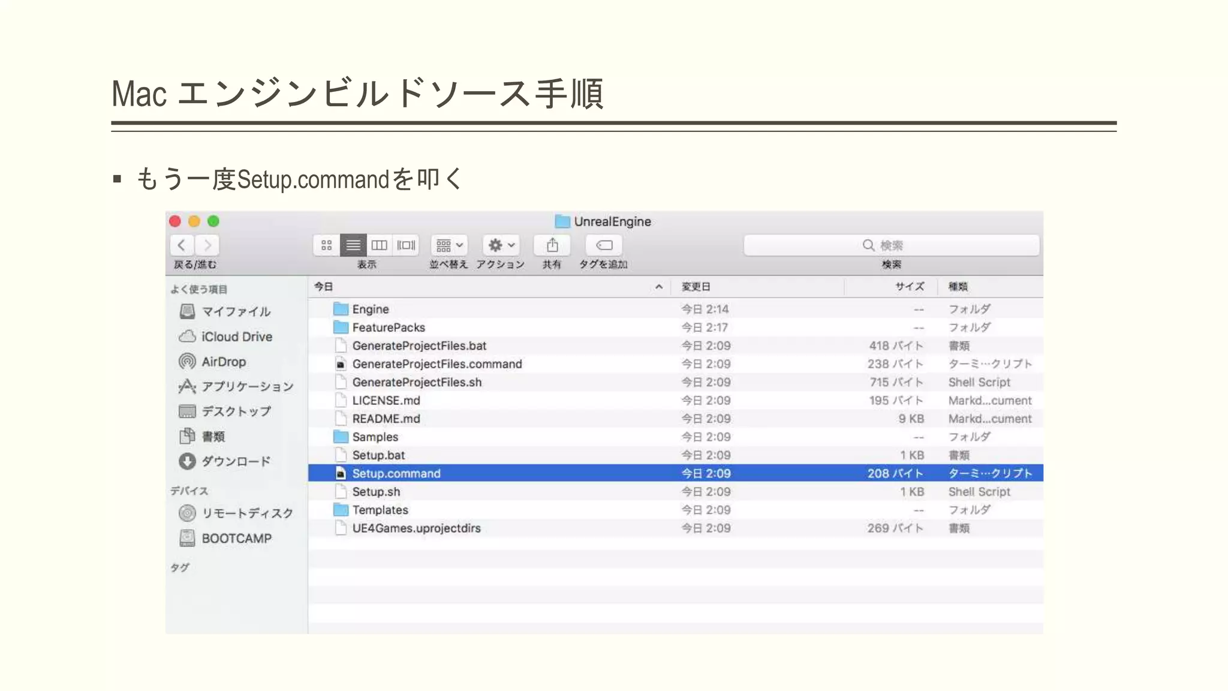1228x691 pixels.
Task: Select the README.md file
Action: [x=676, y=419]
